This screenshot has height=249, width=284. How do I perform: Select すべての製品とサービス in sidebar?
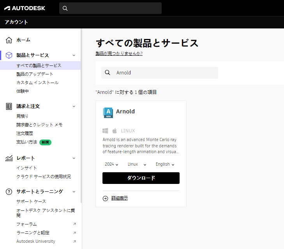pyautogui.click(x=39, y=65)
